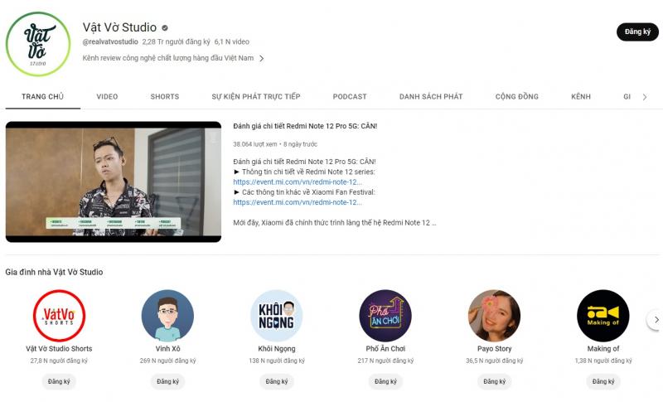Click the 8 ngày trước upload date
Screen dimensions: 663x402
300,144
